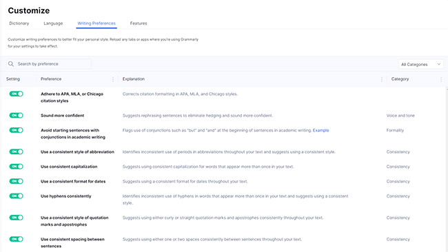Disable Use hyphens consistently

(17, 196)
